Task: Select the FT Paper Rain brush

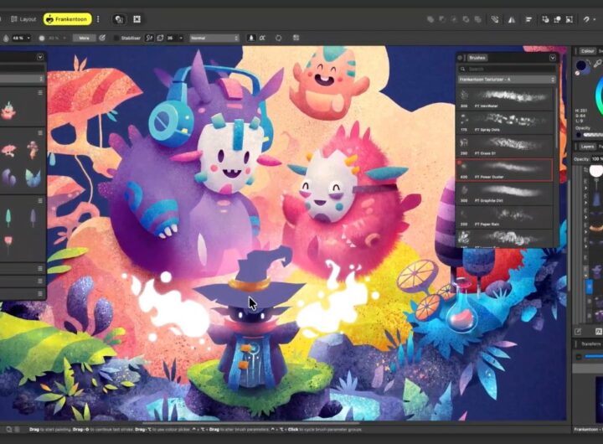Action: (x=504, y=217)
